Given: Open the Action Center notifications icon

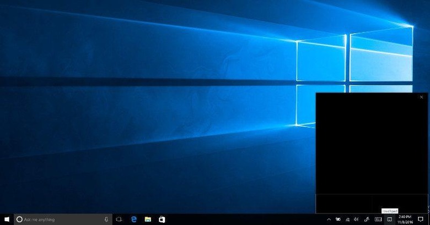Looking at the screenshot, I should pos(421,219).
